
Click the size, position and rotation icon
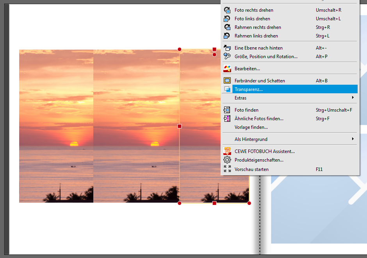click(x=227, y=57)
